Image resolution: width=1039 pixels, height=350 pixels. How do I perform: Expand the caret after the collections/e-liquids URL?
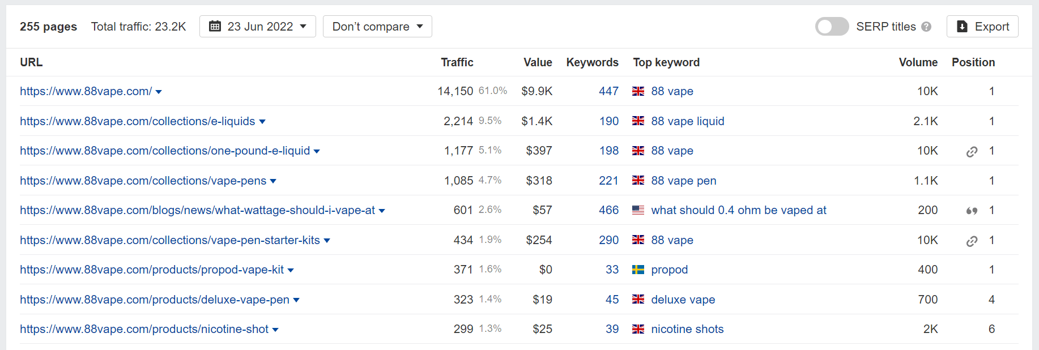point(262,122)
